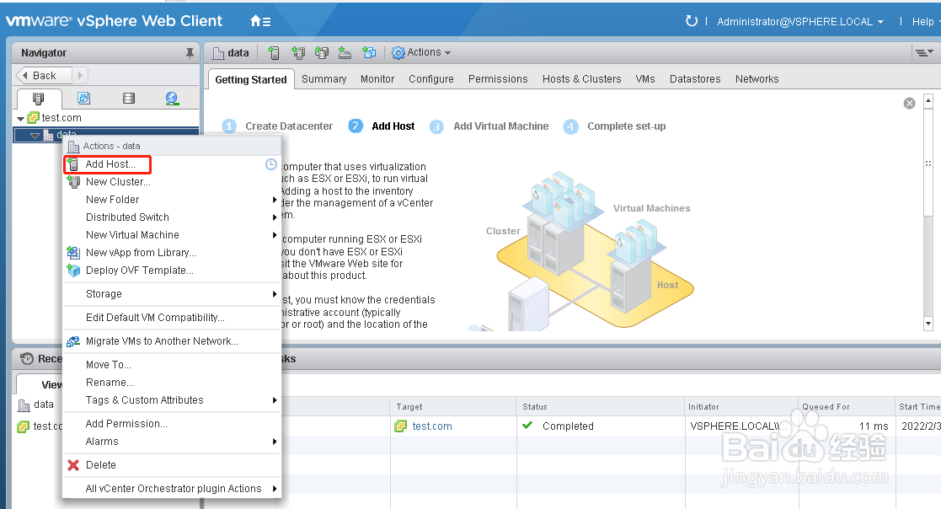This screenshot has height=509, width=941.
Task: Click the Add Host toolbar icon
Action: click(274, 53)
